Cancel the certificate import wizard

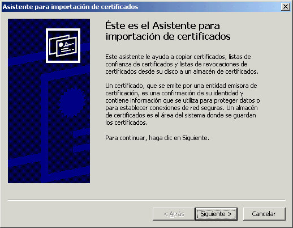point(264,214)
